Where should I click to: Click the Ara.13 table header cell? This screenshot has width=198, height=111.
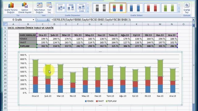coord(172,35)
